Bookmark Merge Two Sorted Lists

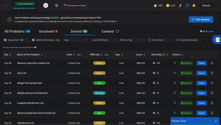(x=212, y=83)
